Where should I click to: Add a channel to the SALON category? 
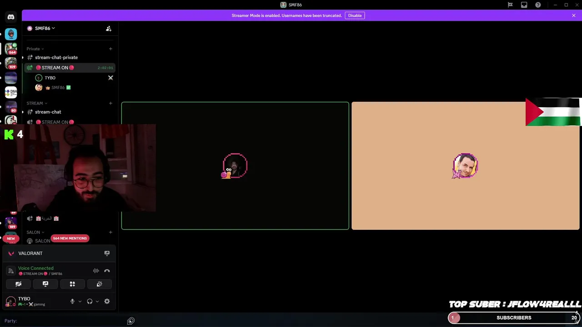110,232
